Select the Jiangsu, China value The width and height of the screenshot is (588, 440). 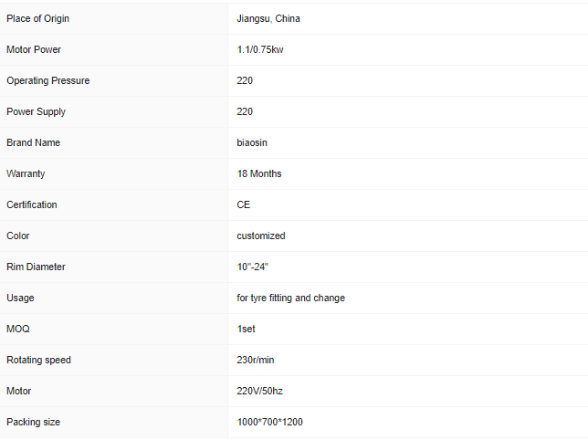coord(268,18)
